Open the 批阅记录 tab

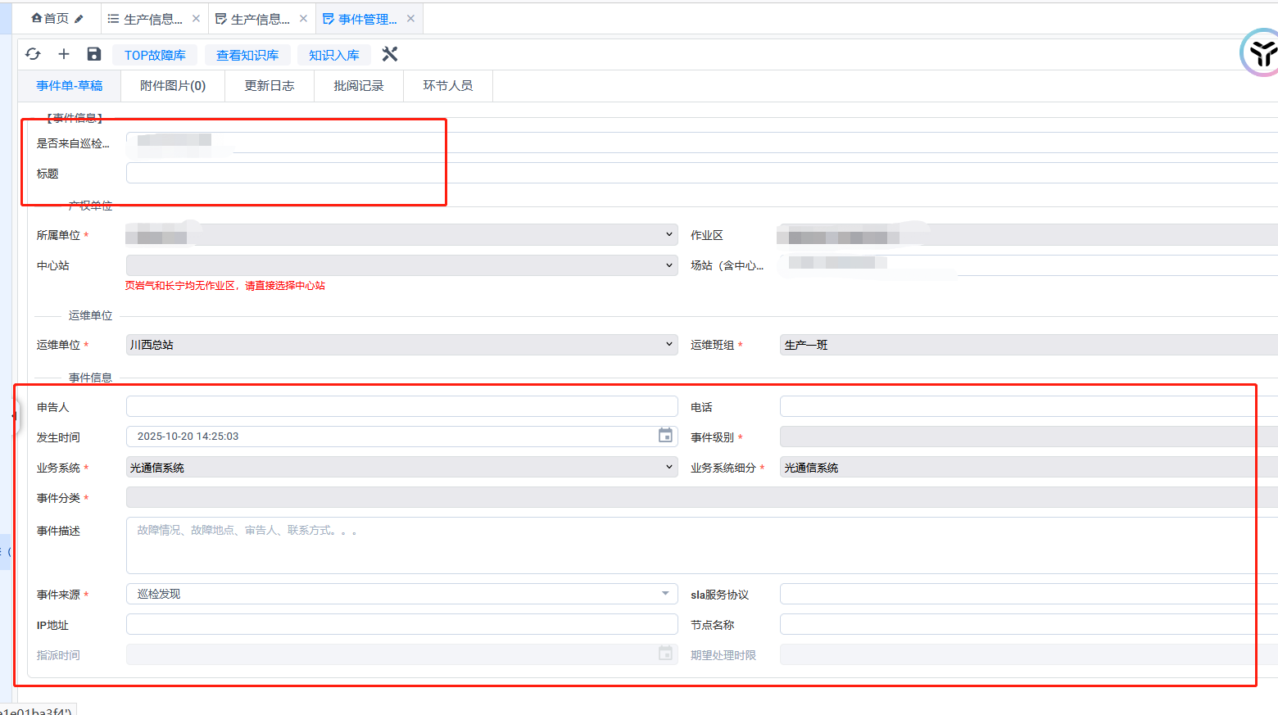coord(358,86)
